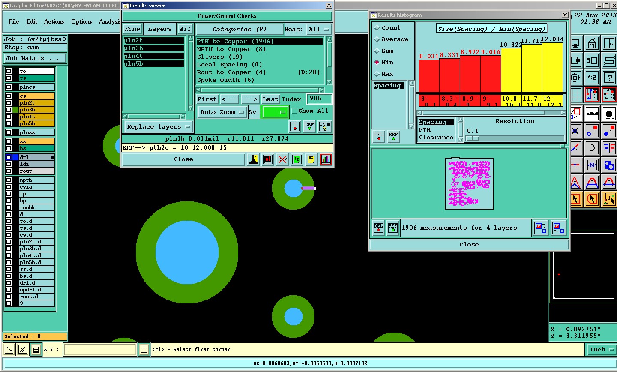Click the question mark help icon
This screenshot has height=372, width=617.
tap(609, 78)
